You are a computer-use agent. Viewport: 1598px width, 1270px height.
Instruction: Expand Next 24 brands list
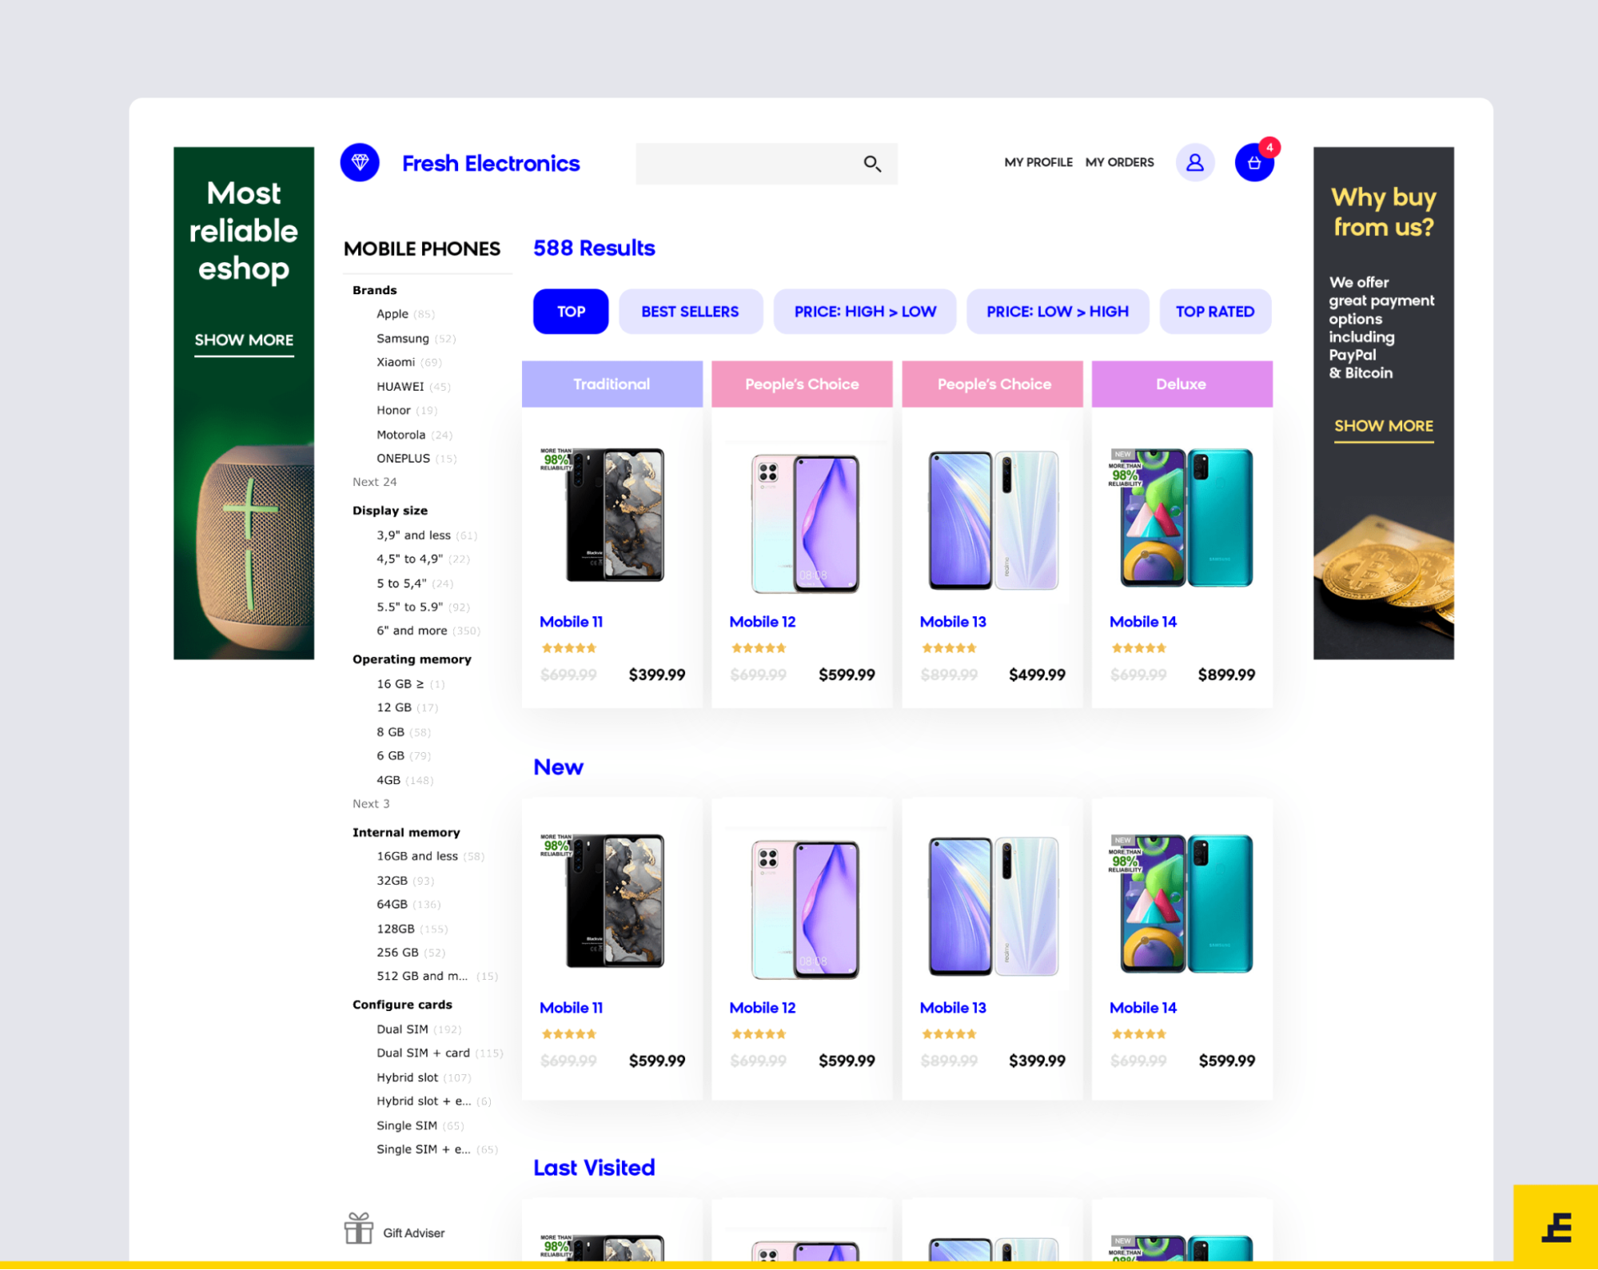[x=374, y=482]
